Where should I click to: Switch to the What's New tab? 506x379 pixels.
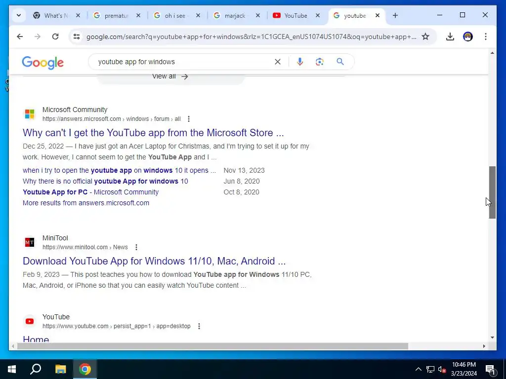tap(56, 15)
